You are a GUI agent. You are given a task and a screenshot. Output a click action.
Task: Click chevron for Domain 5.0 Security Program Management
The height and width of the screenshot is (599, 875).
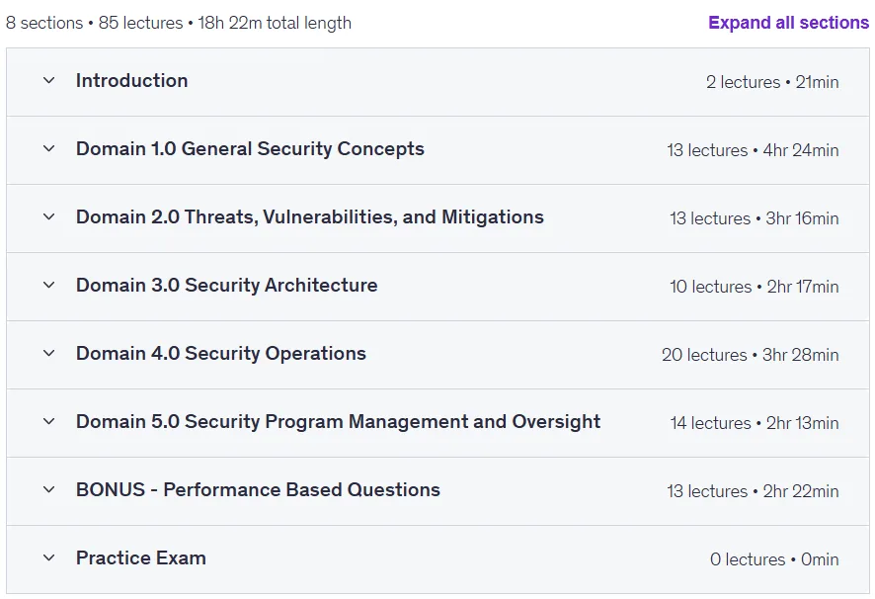49,421
